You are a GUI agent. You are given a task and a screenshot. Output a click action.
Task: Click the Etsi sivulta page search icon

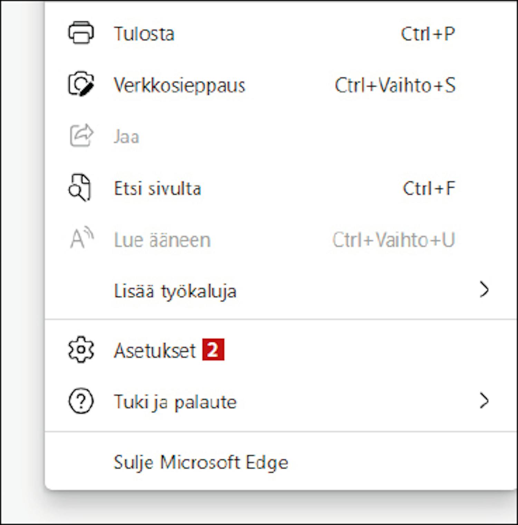click(80, 188)
